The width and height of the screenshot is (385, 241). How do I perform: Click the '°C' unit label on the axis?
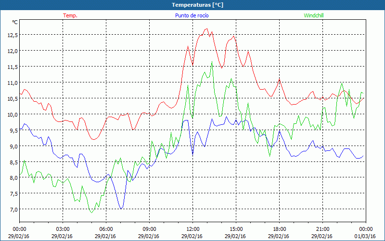click(15, 22)
